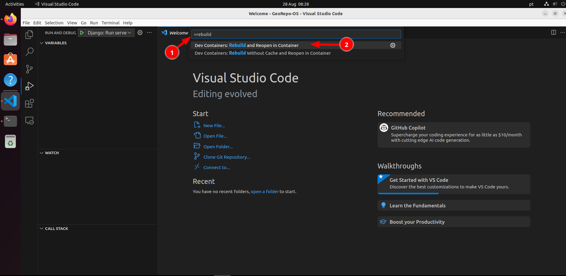Viewport: 566px width, 276px height.
Task: Click the Open Folder... link
Action: click(x=218, y=147)
